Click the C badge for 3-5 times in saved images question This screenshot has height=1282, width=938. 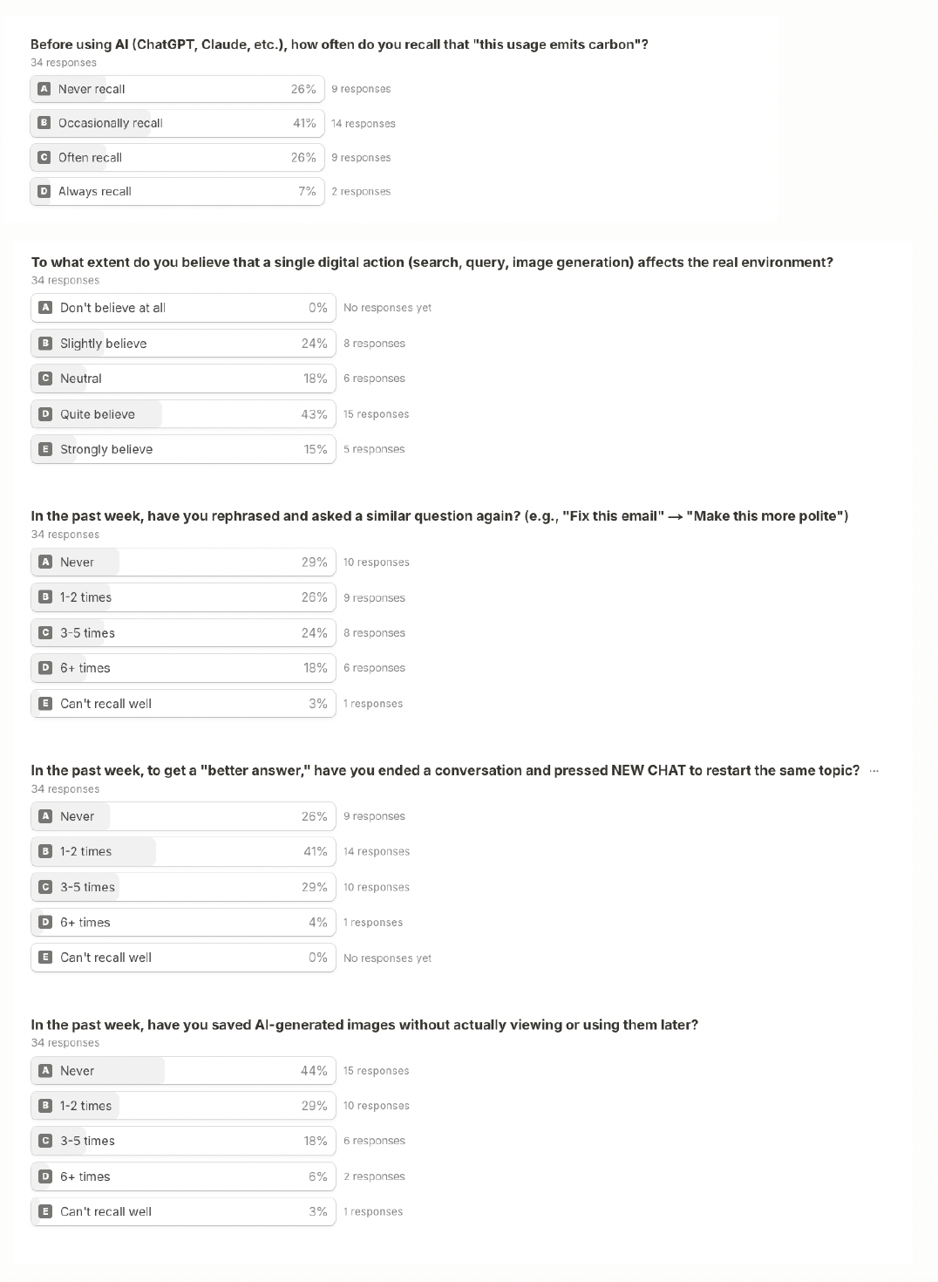46,1141
